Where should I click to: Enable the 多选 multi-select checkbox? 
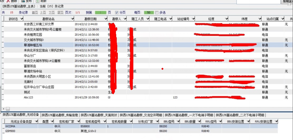[x=157, y=13]
